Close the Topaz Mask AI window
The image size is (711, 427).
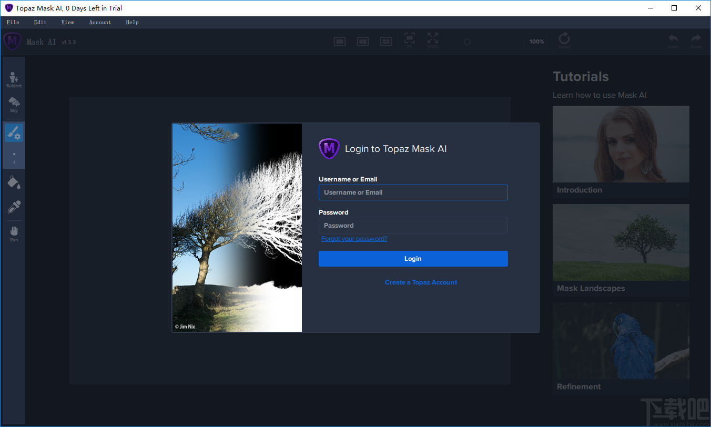(x=698, y=8)
